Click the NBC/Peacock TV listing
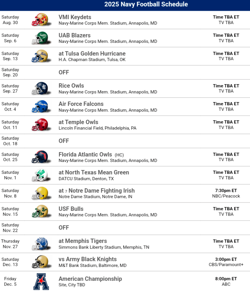250x291 pixels. coord(226,196)
